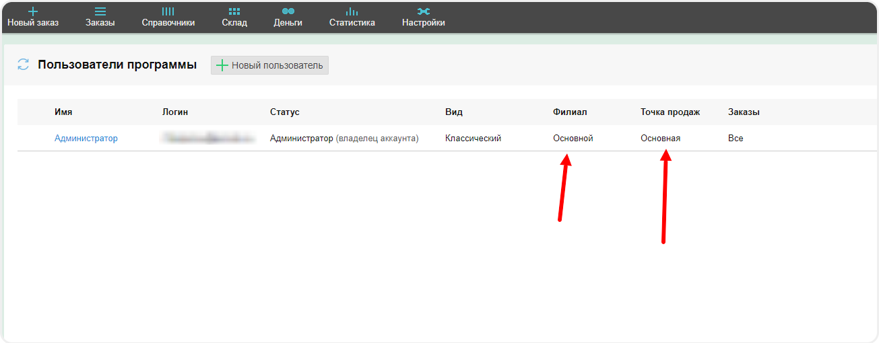The height and width of the screenshot is (343, 879).
Task: Click the Вид column header
Action: tap(453, 112)
